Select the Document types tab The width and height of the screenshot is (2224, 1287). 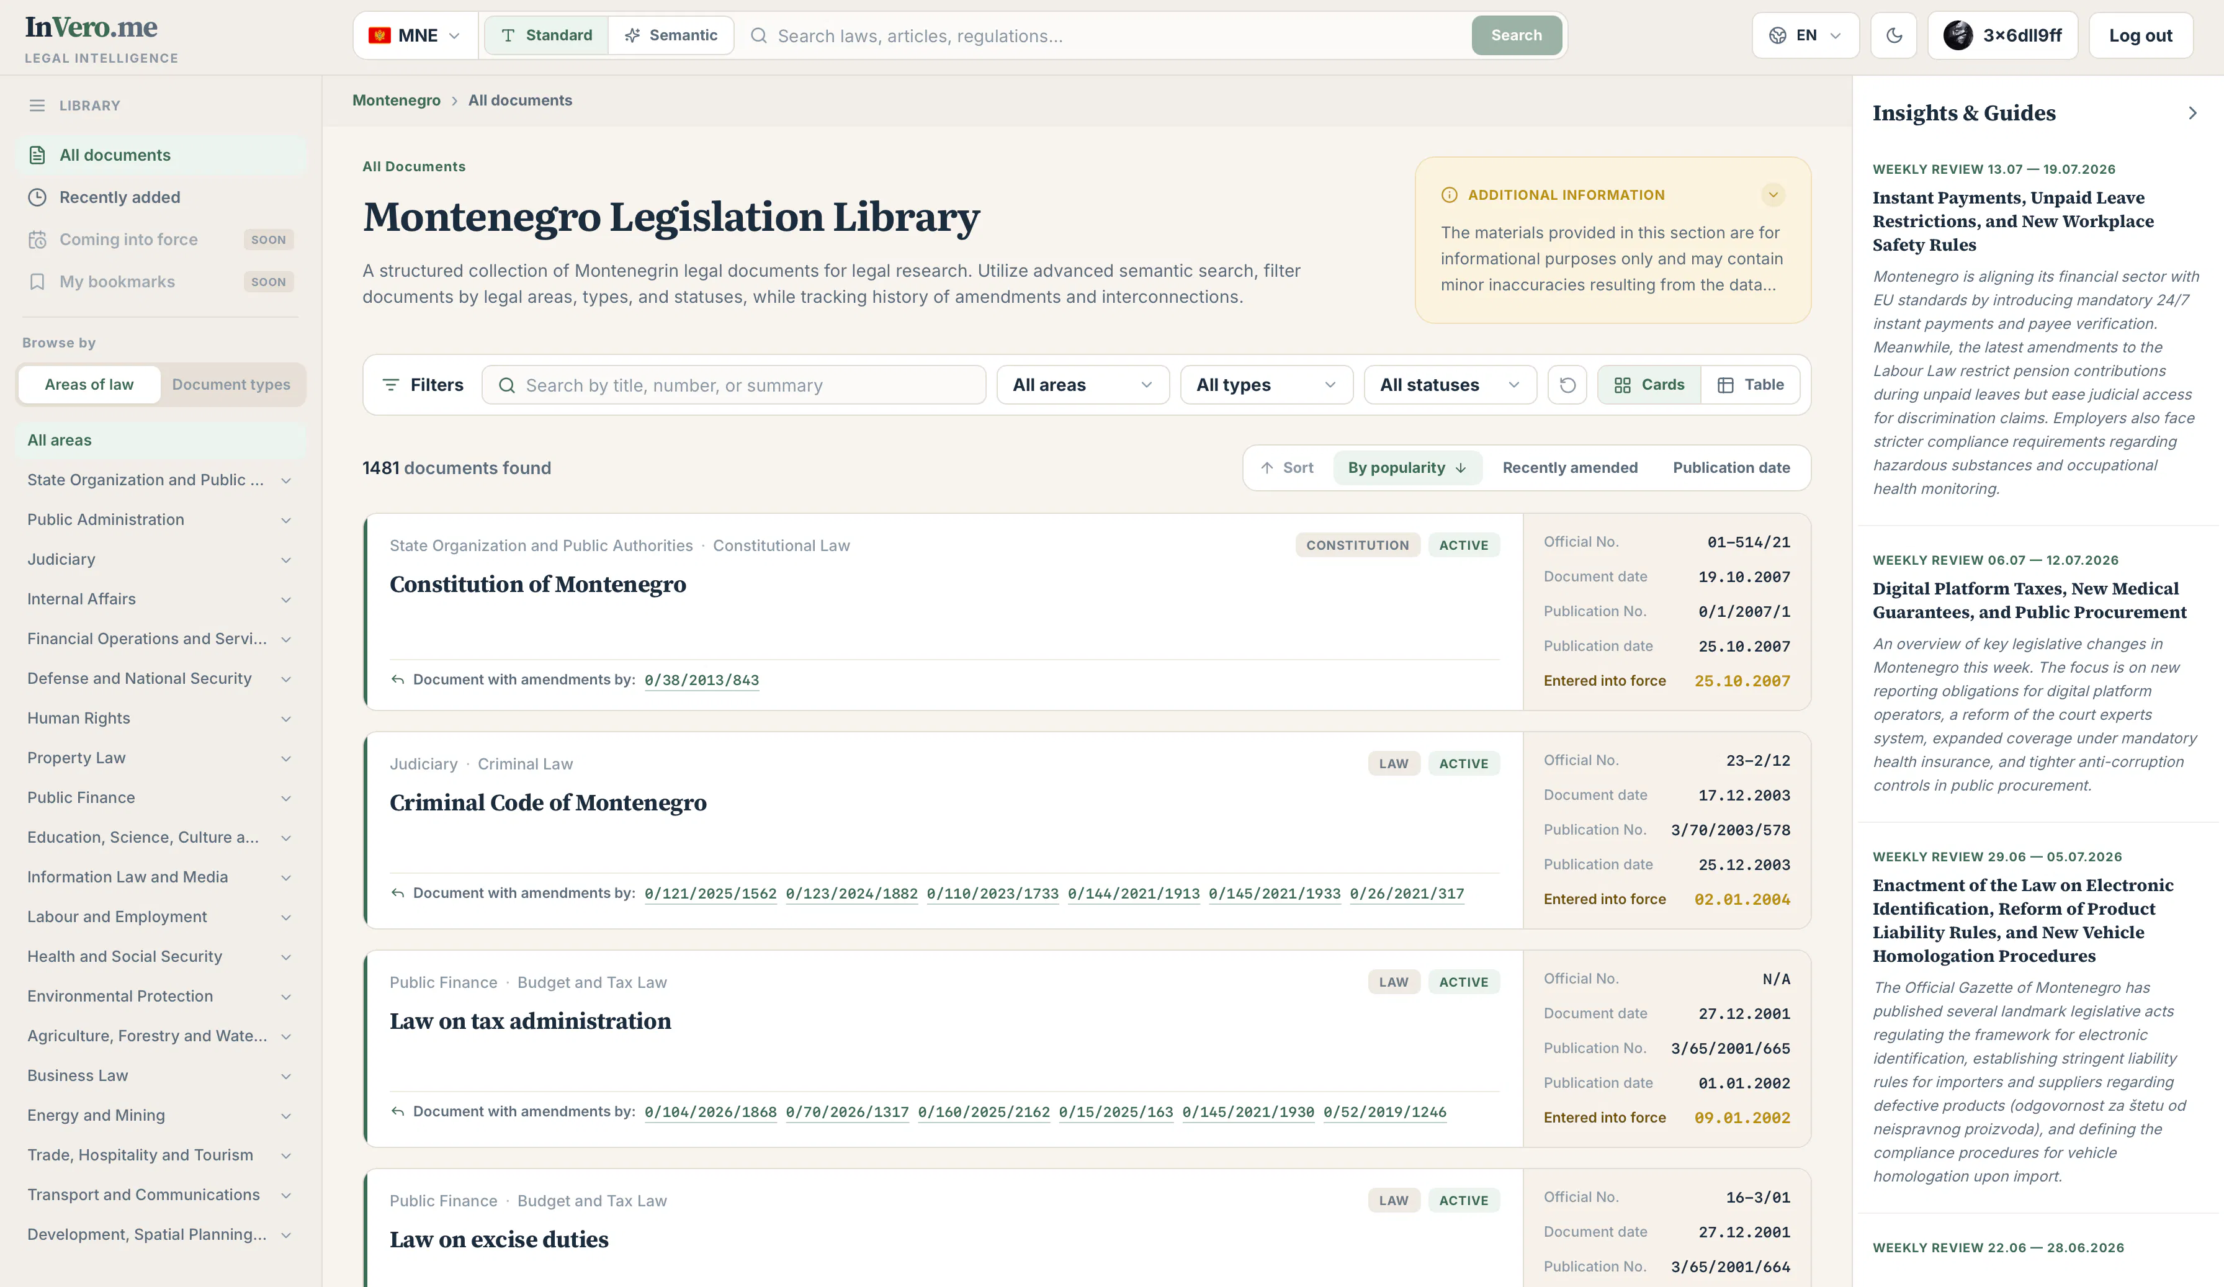pos(231,384)
